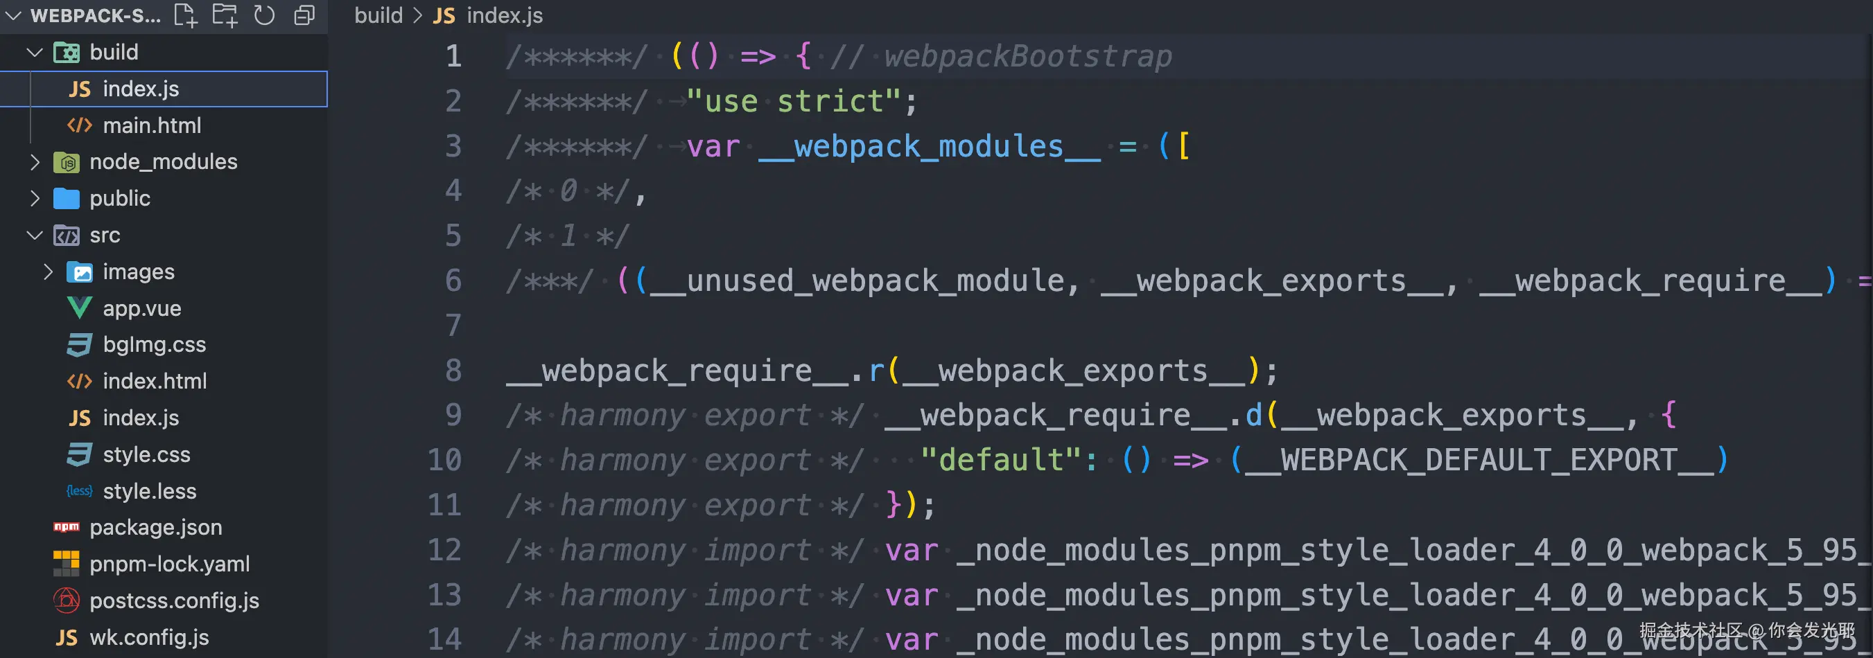Click the node_modules folder icon

coord(66,162)
